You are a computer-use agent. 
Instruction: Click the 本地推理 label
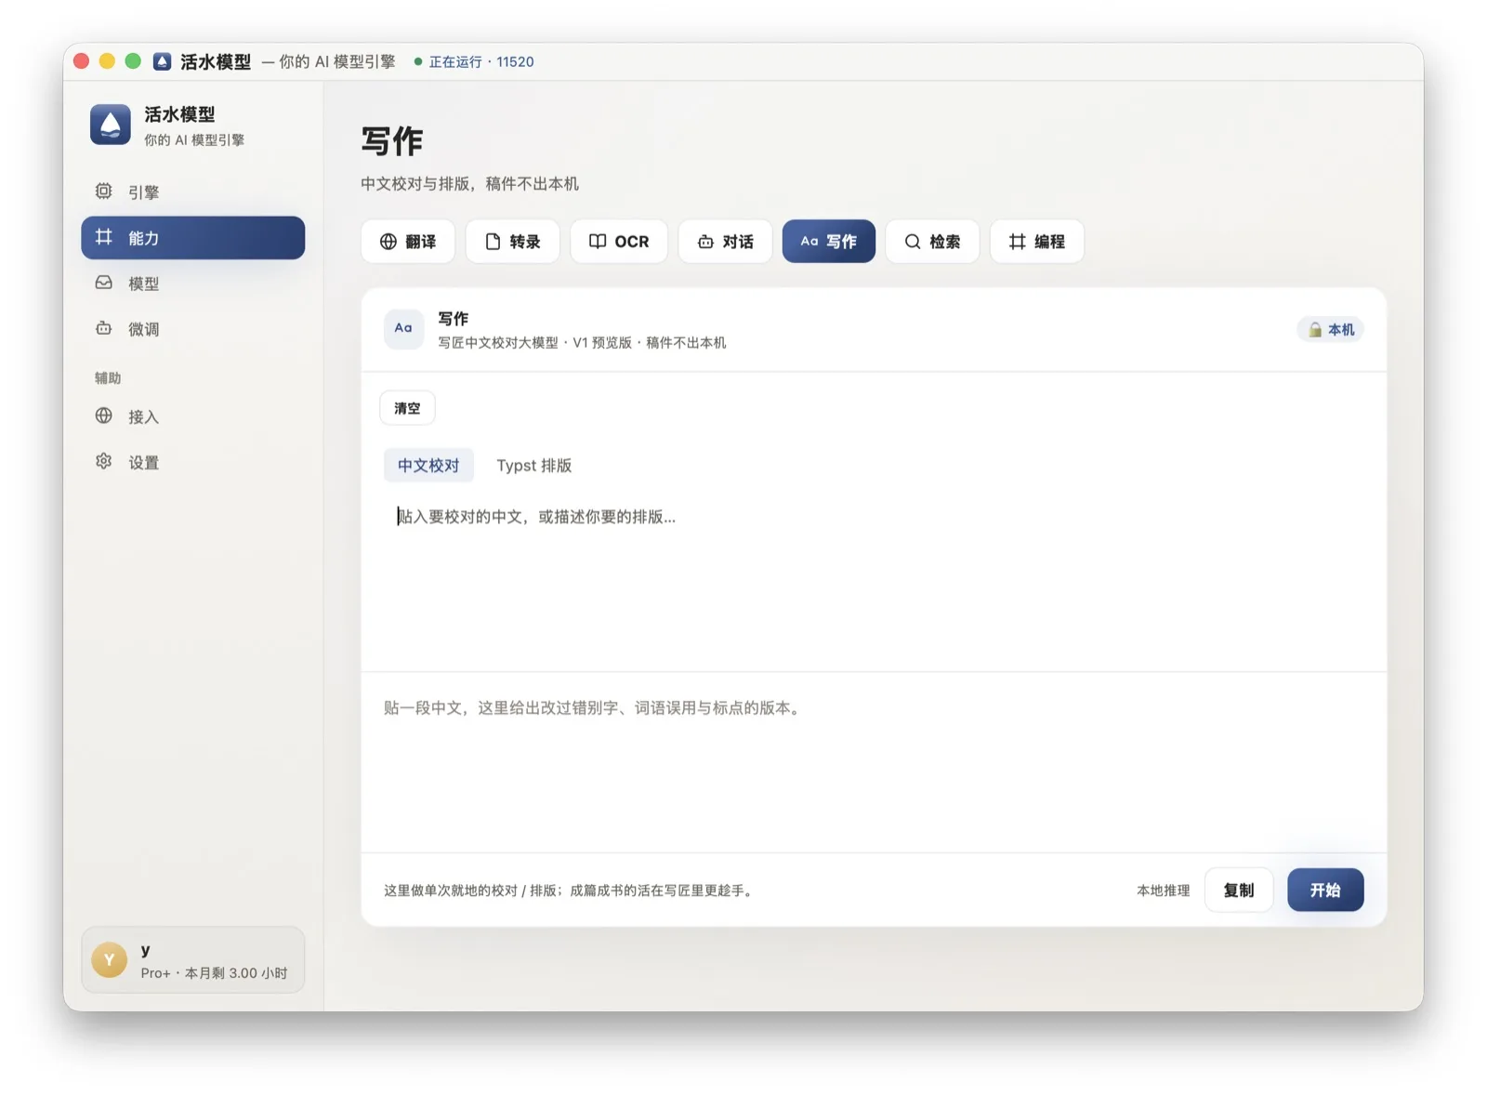(x=1163, y=891)
